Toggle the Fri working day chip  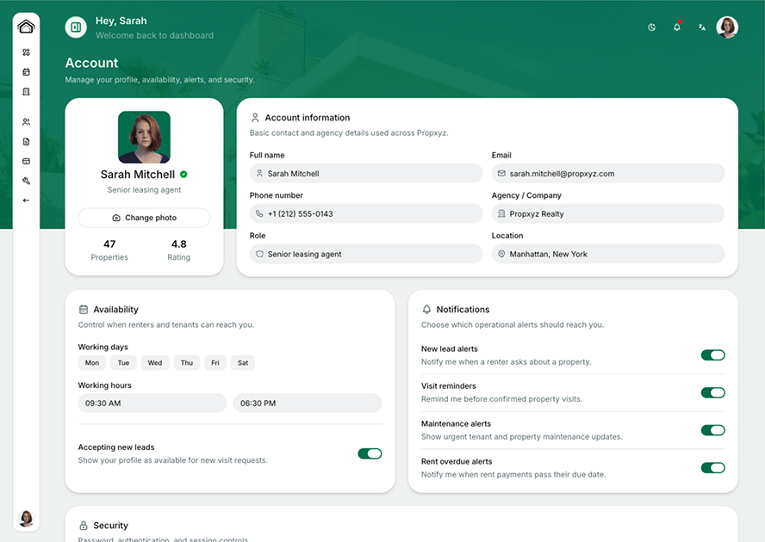(x=215, y=363)
